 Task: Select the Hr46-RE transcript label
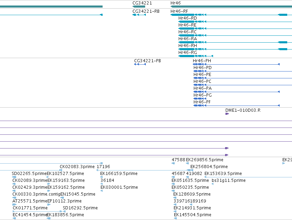[x=187, y=25]
